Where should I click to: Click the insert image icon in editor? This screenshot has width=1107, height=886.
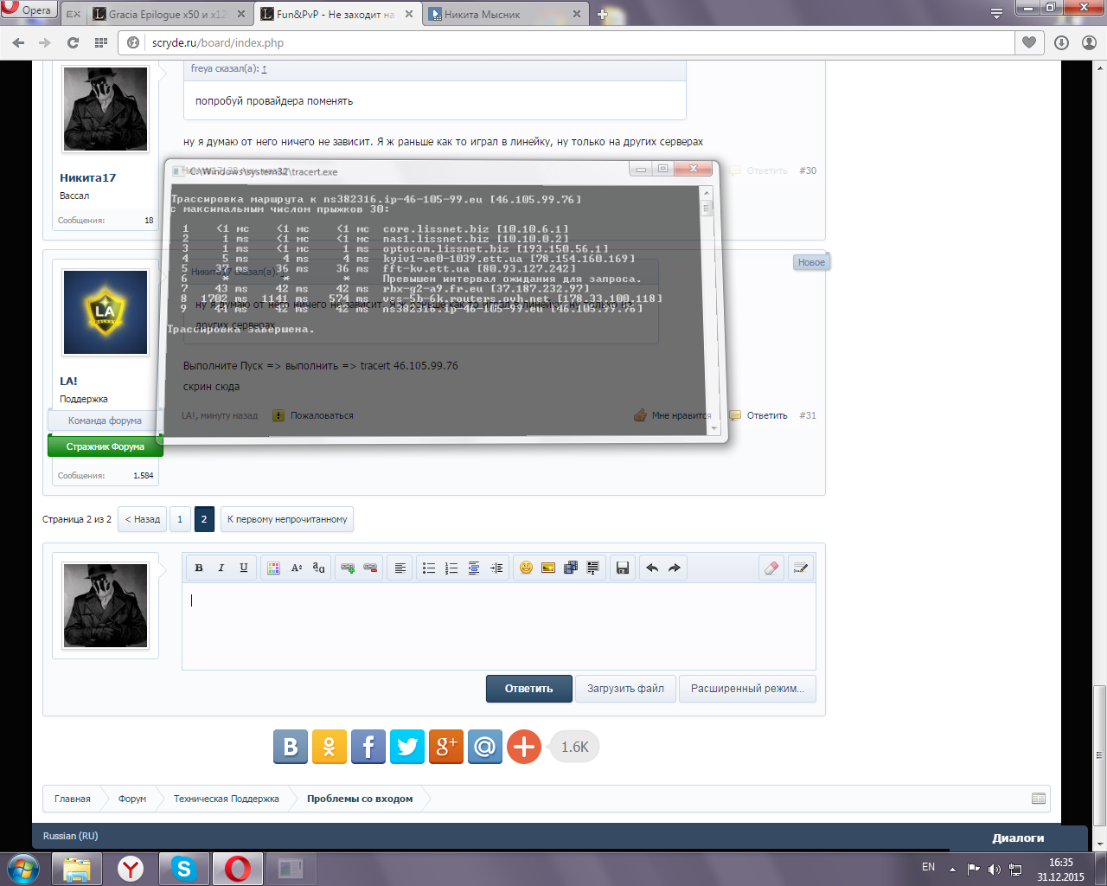548,568
